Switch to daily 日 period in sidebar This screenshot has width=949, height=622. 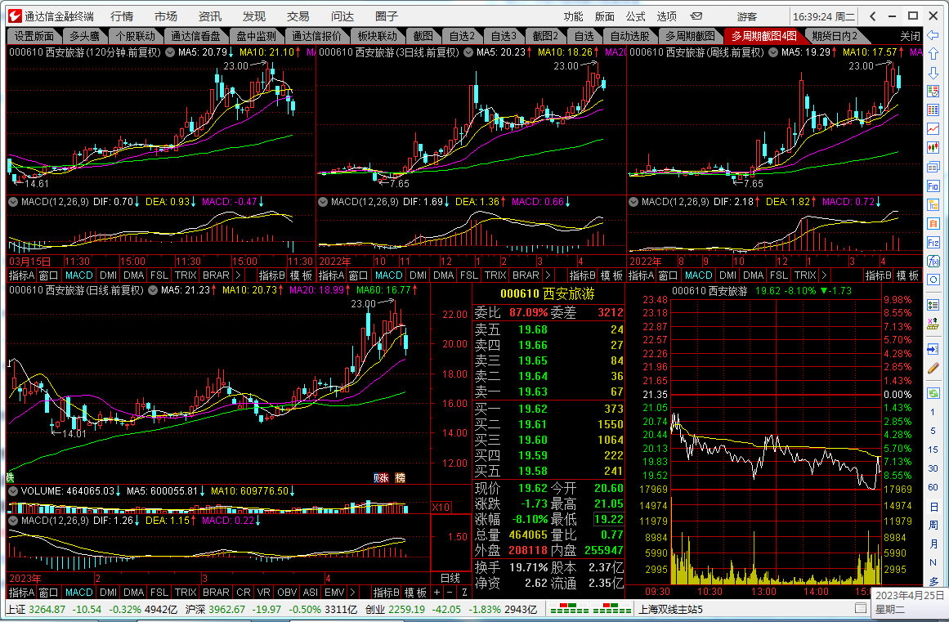[x=933, y=507]
